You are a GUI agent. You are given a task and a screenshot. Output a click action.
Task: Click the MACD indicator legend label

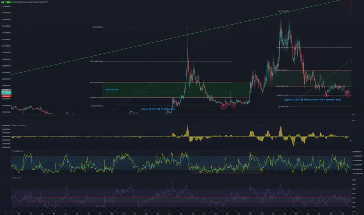tap(19, 125)
